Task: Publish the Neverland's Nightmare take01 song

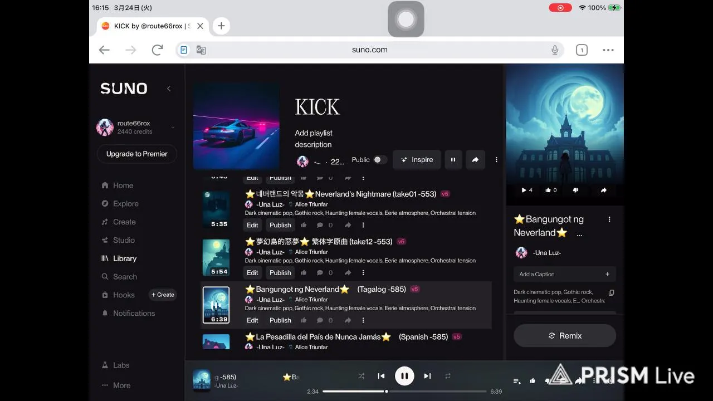Action: coord(280,225)
